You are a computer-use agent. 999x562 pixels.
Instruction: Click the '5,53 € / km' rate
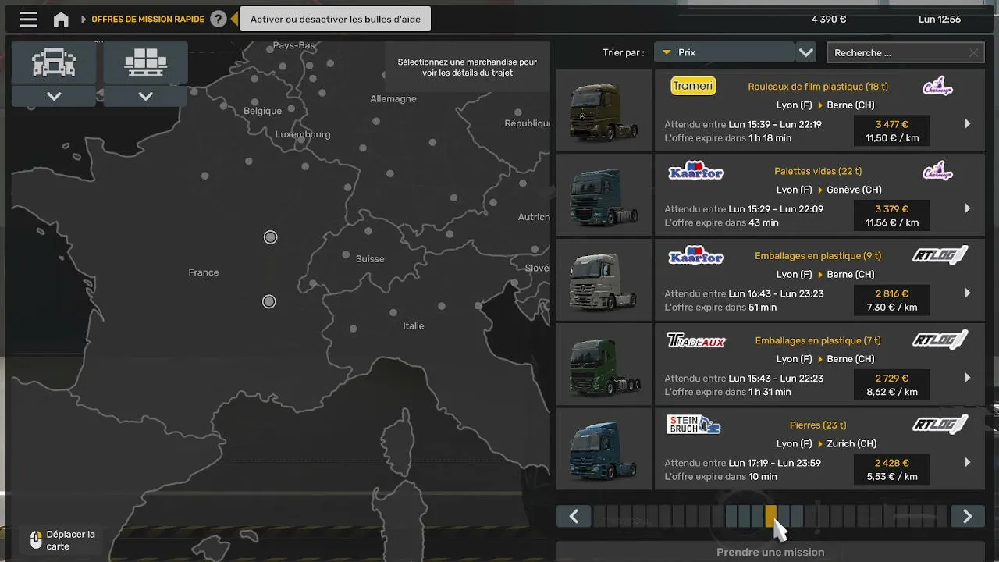click(x=892, y=477)
